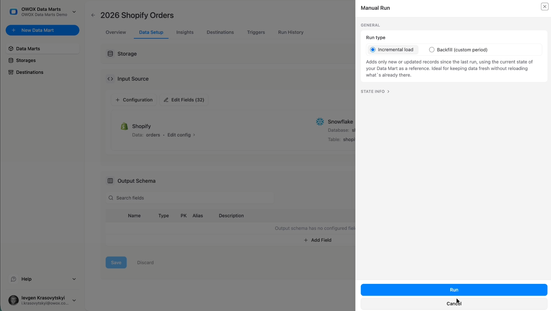This screenshot has width=551, height=311.
Task: Click the Ievgen Krasovytskyi avatar
Action: tap(14, 300)
